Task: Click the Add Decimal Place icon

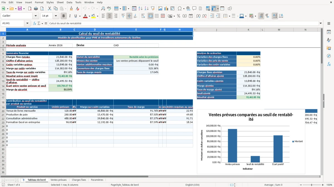Action: 198,16
